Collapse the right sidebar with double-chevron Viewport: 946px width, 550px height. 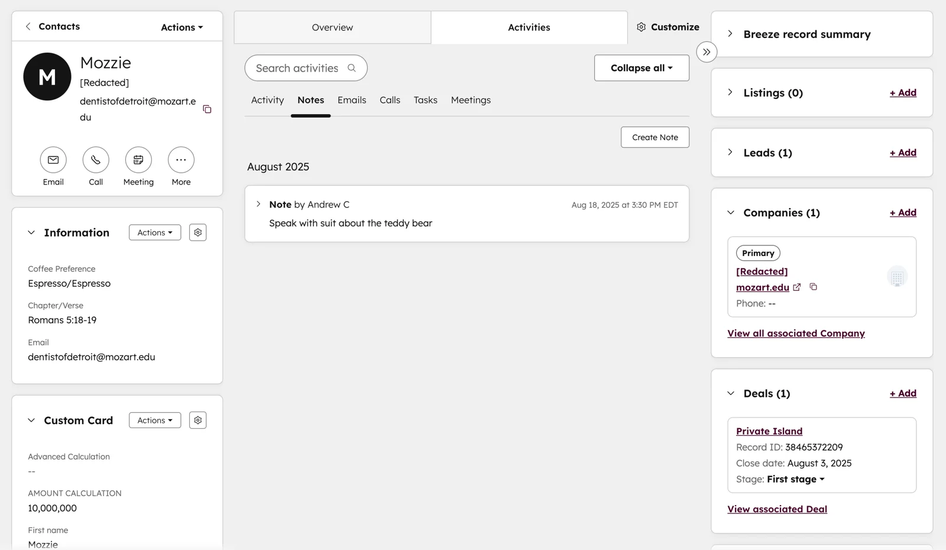pyautogui.click(x=707, y=52)
